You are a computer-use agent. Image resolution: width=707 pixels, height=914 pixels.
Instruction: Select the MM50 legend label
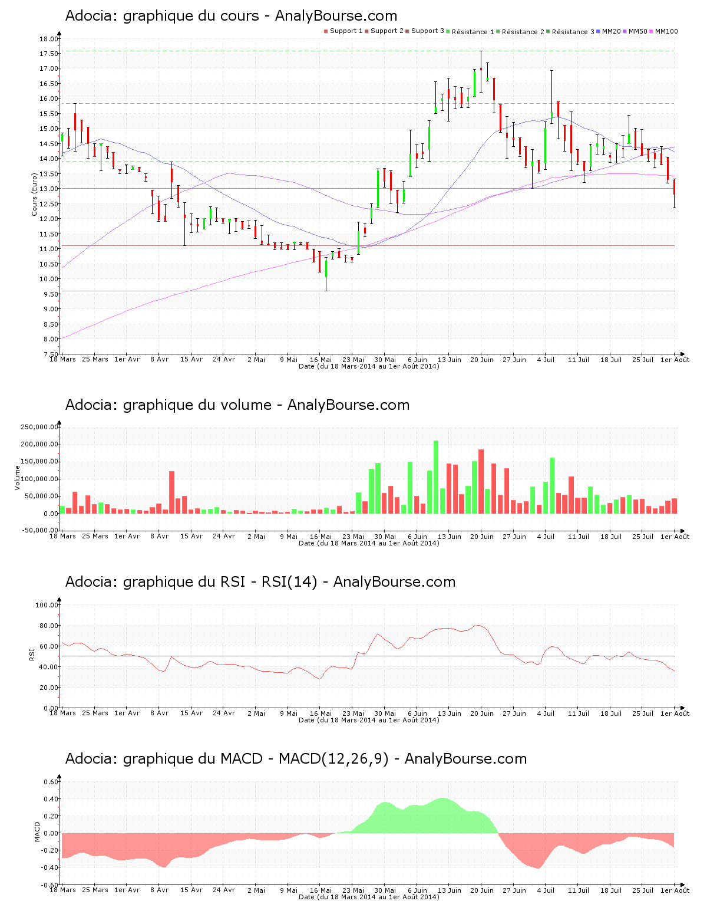[637, 31]
